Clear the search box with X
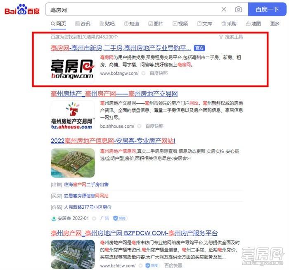Viewport: 289px width, 270px height. click(x=224, y=9)
